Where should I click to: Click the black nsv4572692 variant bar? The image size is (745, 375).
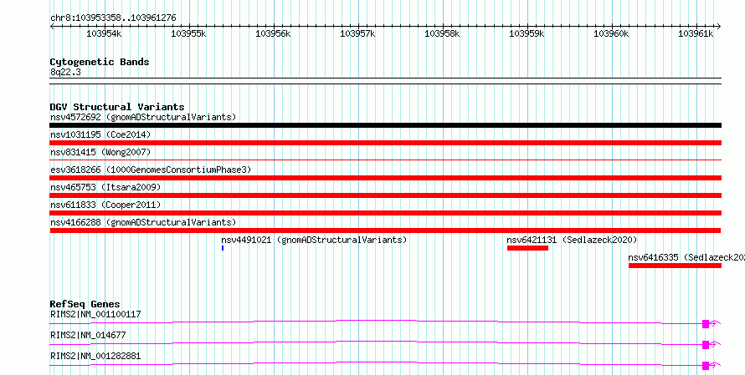tap(385, 125)
